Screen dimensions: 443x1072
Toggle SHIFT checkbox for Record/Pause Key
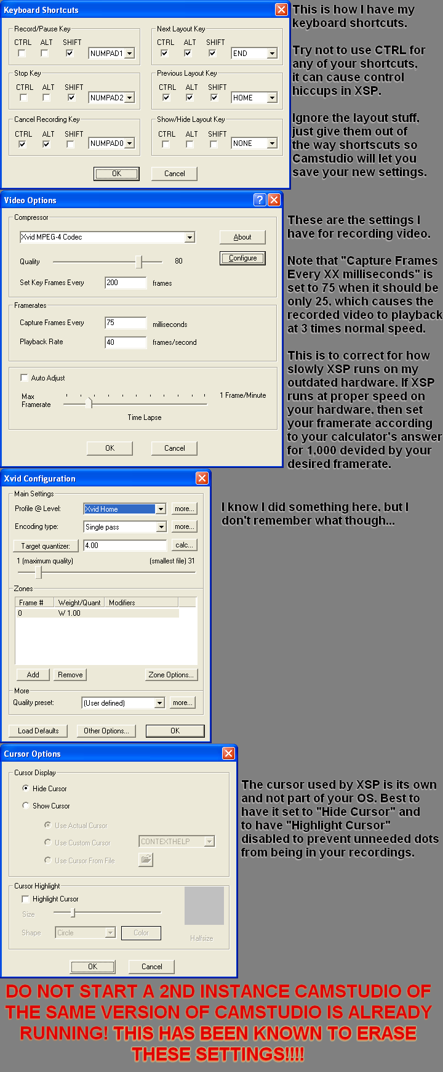(x=70, y=54)
